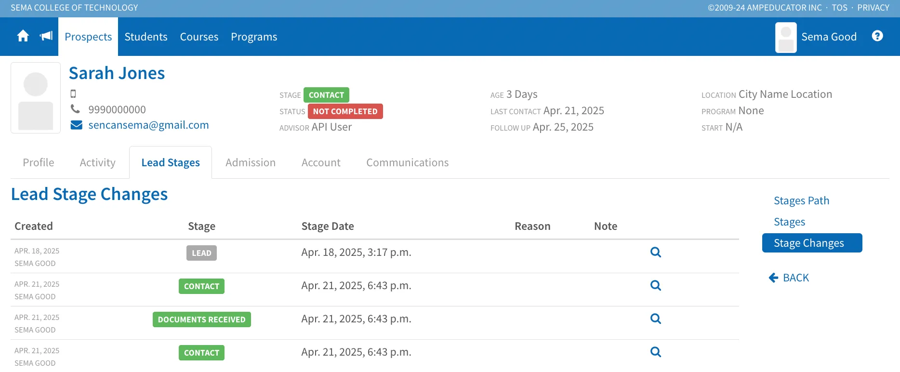The width and height of the screenshot is (900, 372).
Task: Click the CONTACT stage badge in summary
Action: click(326, 95)
